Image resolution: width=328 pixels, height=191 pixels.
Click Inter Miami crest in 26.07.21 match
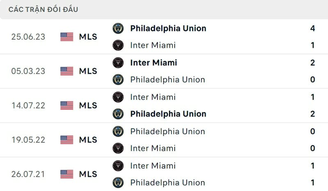(118, 166)
